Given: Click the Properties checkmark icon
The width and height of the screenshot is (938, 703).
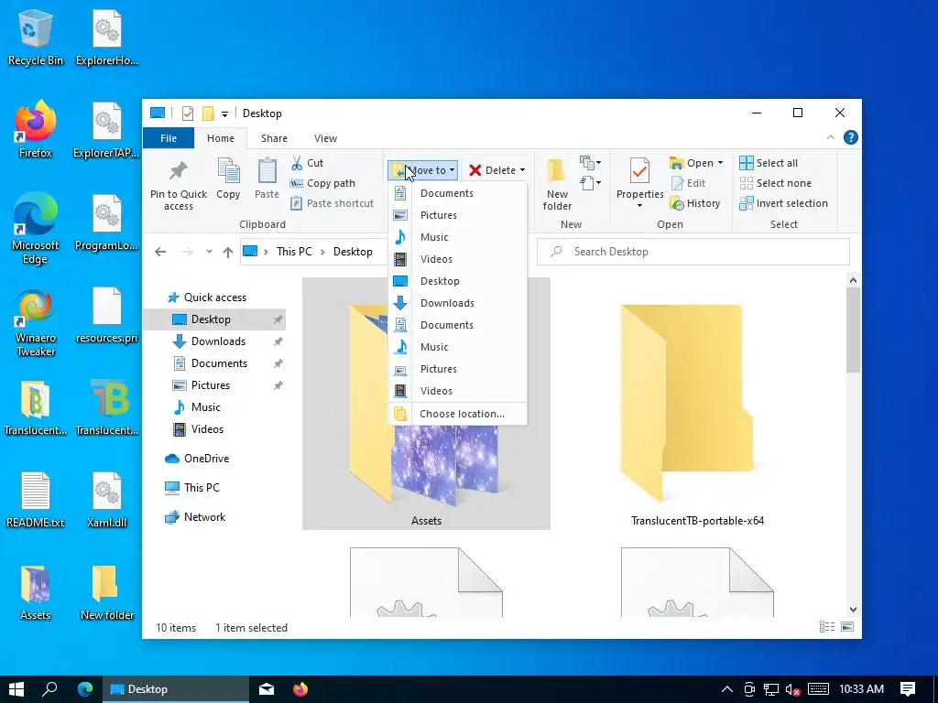Looking at the screenshot, I should [639, 171].
